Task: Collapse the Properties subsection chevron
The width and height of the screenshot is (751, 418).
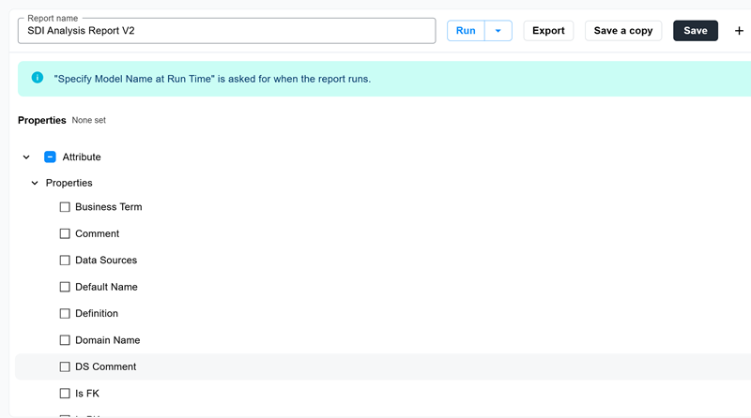Action: [x=35, y=183]
